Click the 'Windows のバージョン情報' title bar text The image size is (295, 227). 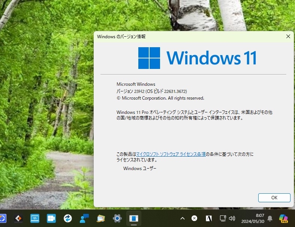coord(121,36)
